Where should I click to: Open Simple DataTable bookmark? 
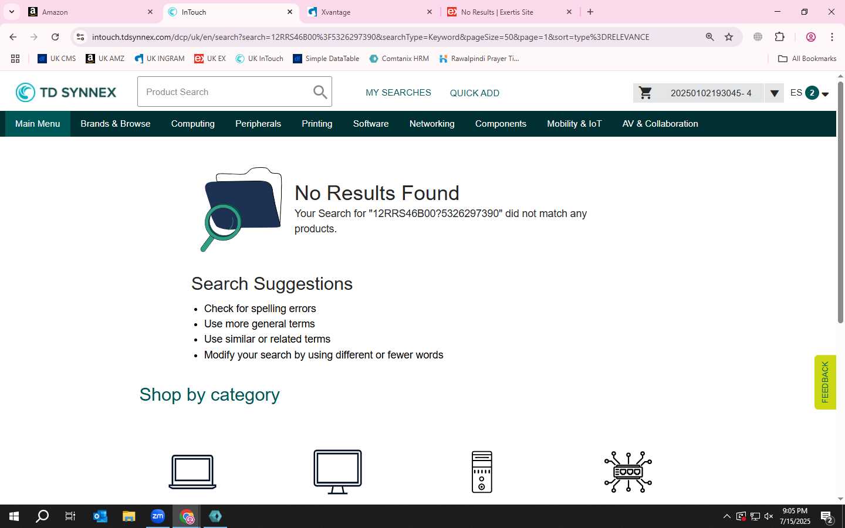point(326,59)
